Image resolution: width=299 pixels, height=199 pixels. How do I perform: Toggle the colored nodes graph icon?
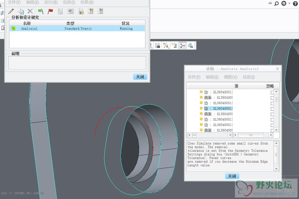pyautogui.click(x=182, y=46)
